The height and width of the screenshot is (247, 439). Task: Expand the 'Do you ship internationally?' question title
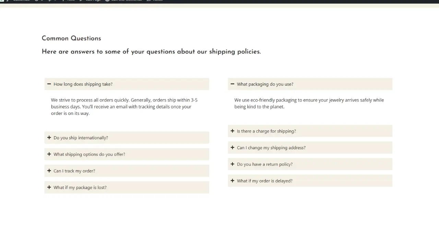tap(81, 138)
